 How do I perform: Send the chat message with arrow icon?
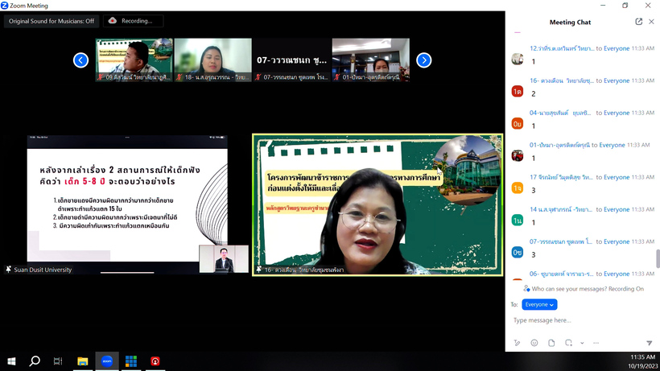[x=649, y=343]
